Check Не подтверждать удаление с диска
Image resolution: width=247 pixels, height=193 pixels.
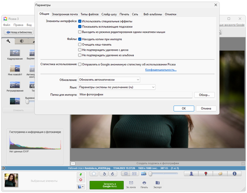click(80, 50)
